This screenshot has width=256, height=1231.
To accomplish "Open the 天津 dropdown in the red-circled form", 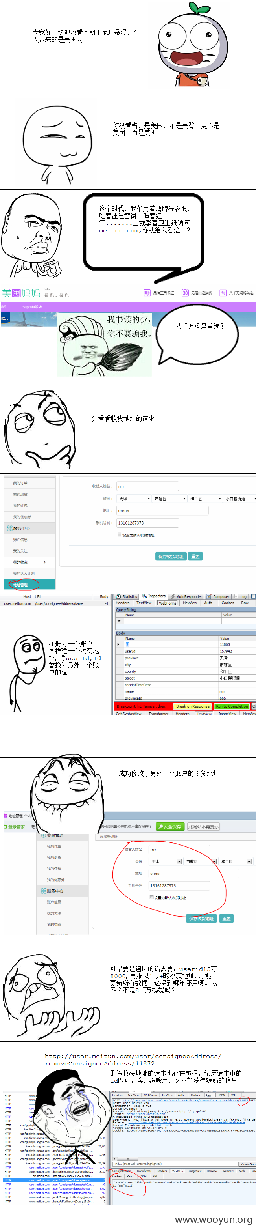I will pyautogui.click(x=166, y=861).
